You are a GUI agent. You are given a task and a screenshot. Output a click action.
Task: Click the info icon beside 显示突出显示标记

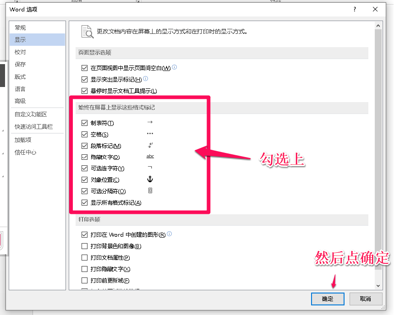point(146,79)
